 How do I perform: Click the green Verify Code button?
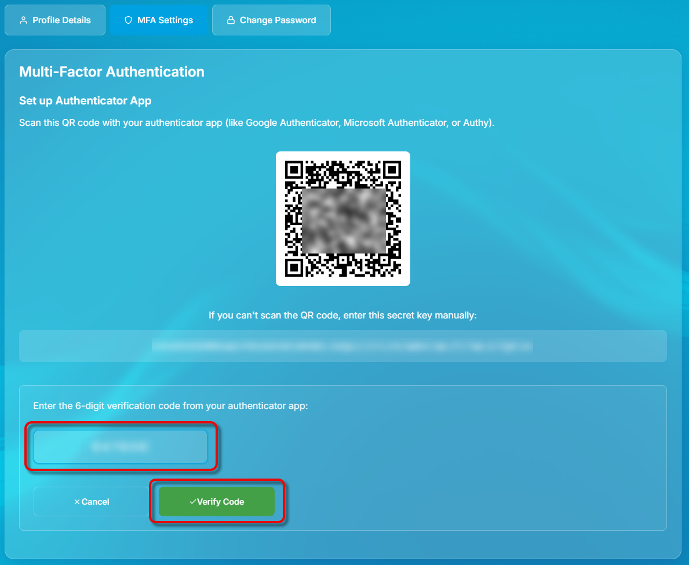[x=217, y=502]
